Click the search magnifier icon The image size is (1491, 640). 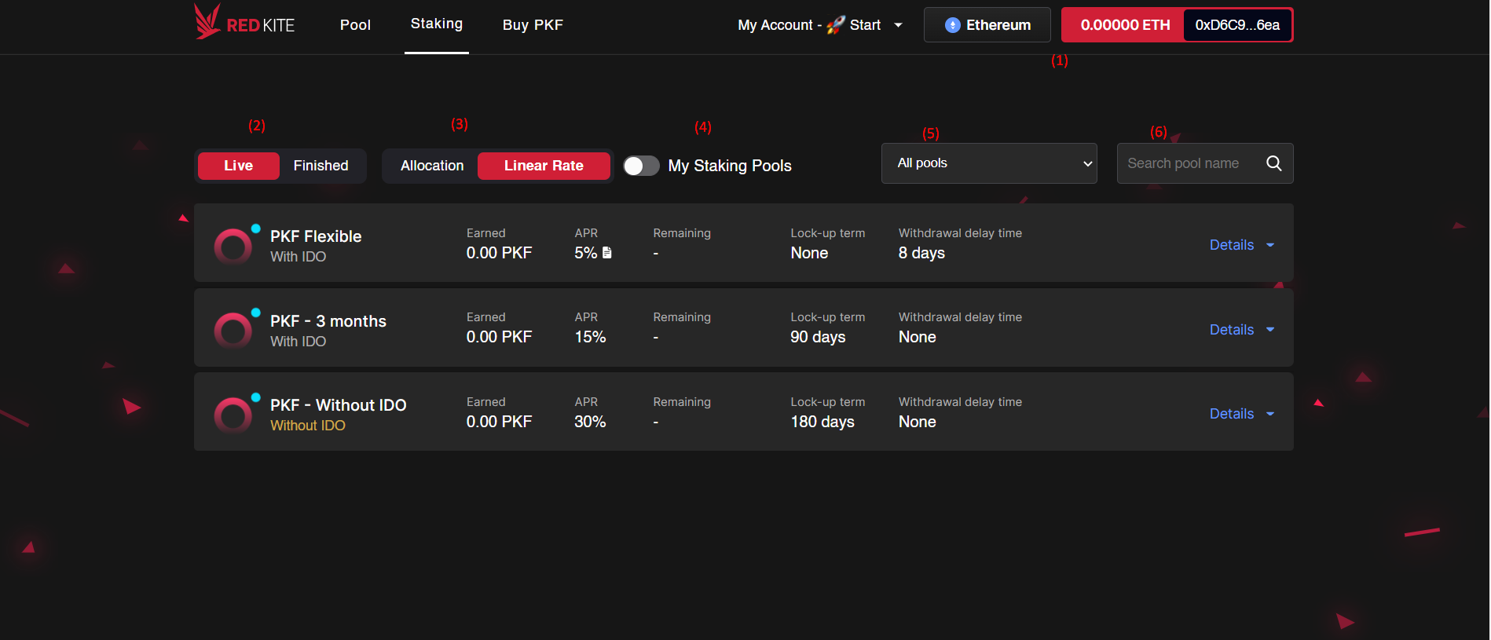coord(1273,163)
